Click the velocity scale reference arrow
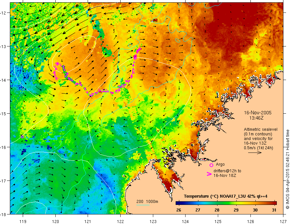The image size is (290, 224). 255,153
